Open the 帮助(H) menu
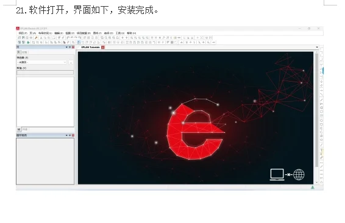Viewport: 345px width, 223px height. [x=131, y=34]
